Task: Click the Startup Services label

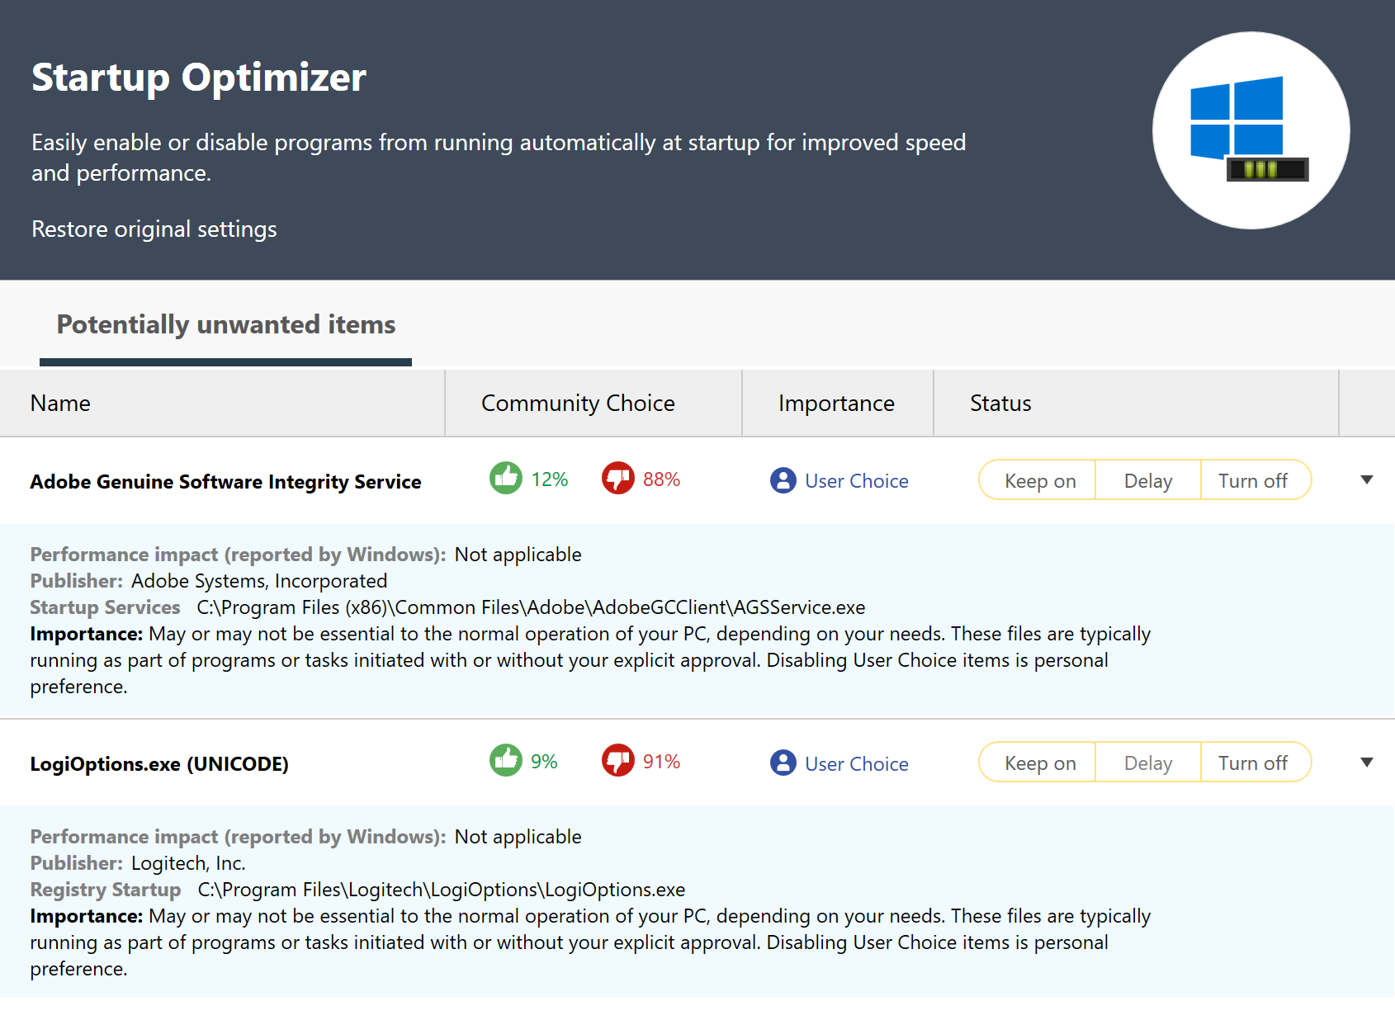Action: pyautogui.click(x=105, y=607)
